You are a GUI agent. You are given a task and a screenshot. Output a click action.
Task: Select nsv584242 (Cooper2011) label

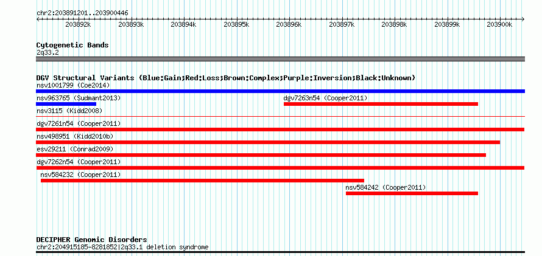pyautogui.click(x=385, y=187)
